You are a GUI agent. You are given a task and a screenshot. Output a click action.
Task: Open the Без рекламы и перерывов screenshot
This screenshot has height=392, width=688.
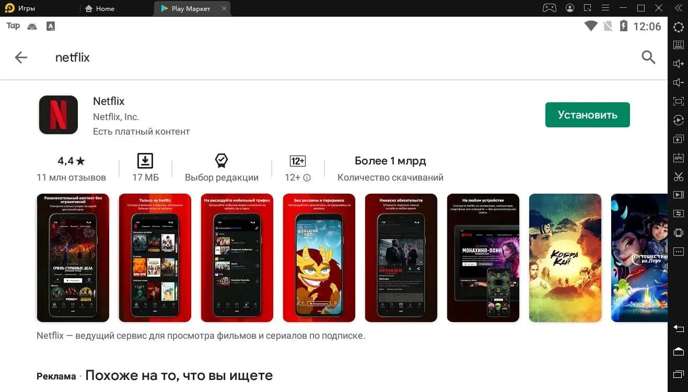point(319,258)
